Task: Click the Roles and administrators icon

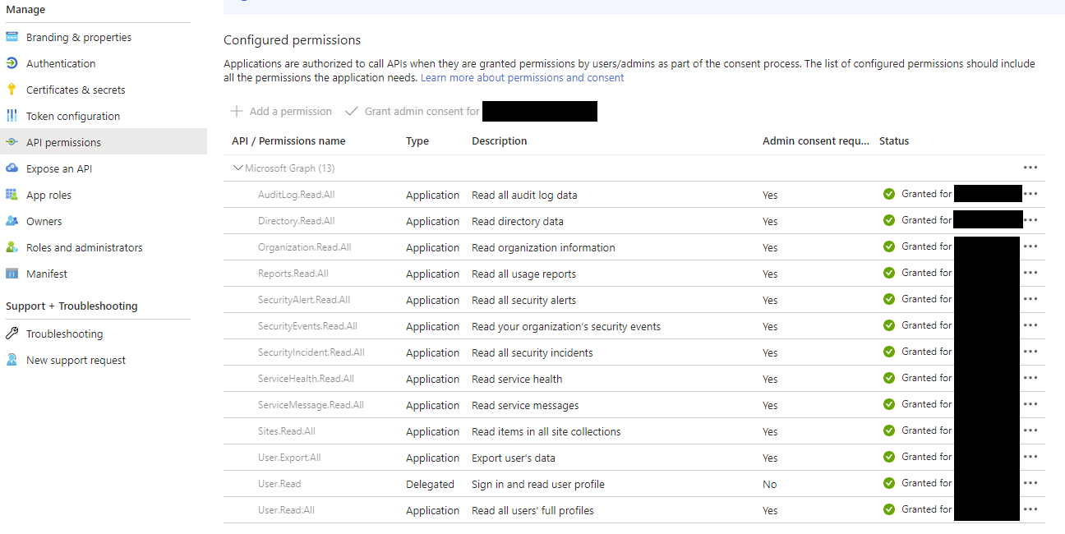Action: coord(12,247)
